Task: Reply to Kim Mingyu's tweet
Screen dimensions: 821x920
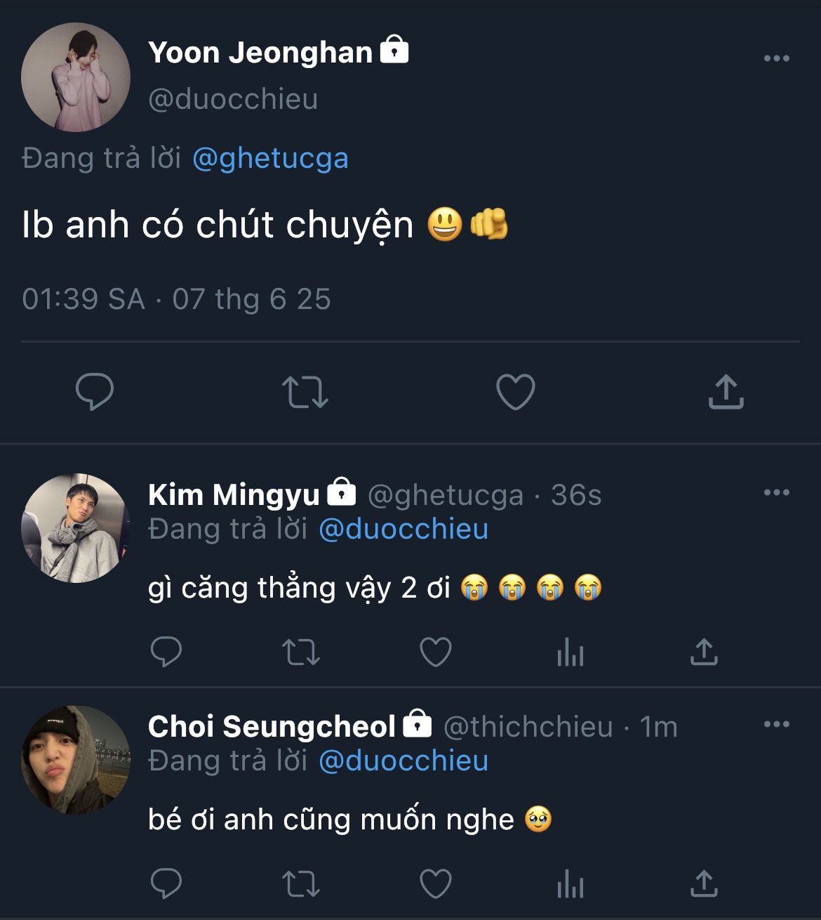Action: [166, 652]
